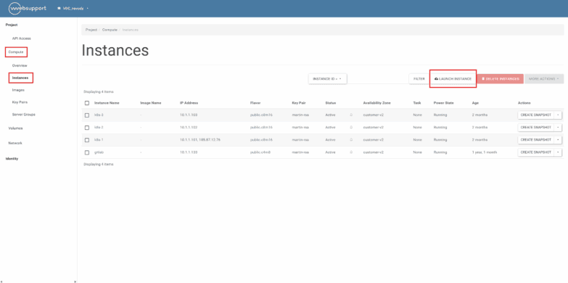Click the unlocked padlock icon in the k8s-3 row
This screenshot has height=283, width=568.
pos(351,115)
